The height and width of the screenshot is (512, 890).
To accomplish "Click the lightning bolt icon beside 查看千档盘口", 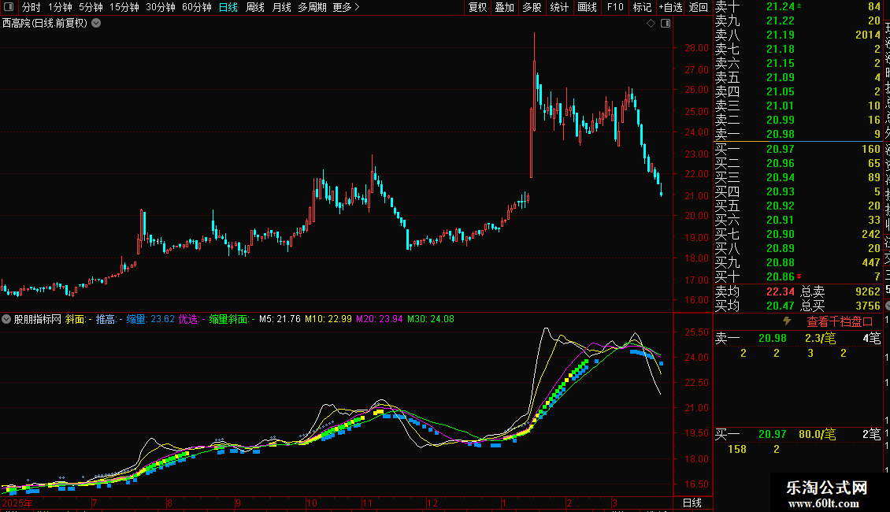I will pyautogui.click(x=788, y=321).
